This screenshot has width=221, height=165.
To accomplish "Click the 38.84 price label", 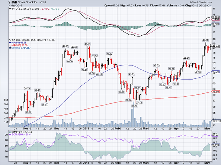I will pos(137,88).
